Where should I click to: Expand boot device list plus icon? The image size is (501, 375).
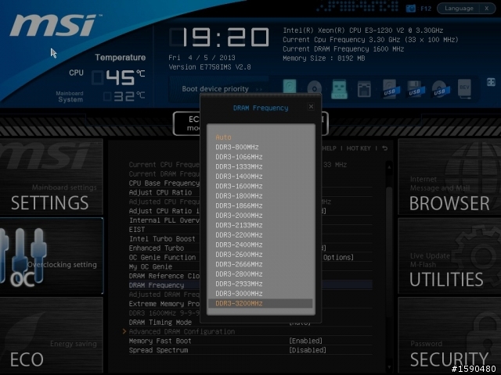coord(491,82)
